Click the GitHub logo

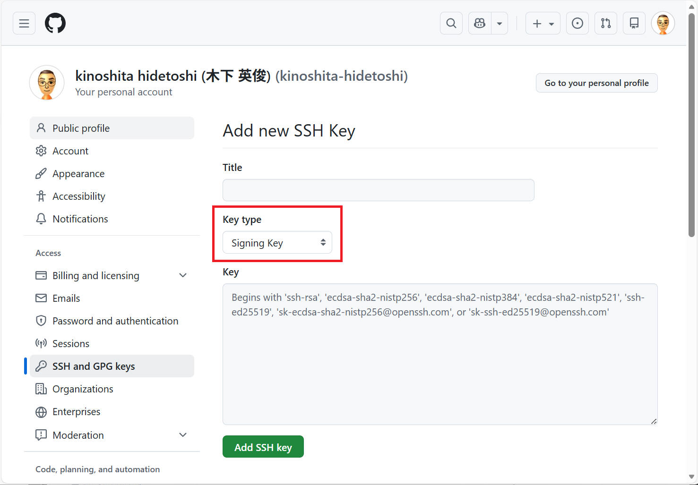55,23
